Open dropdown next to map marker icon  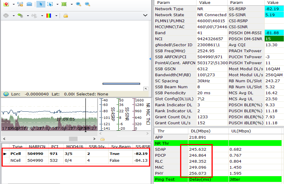13,5
